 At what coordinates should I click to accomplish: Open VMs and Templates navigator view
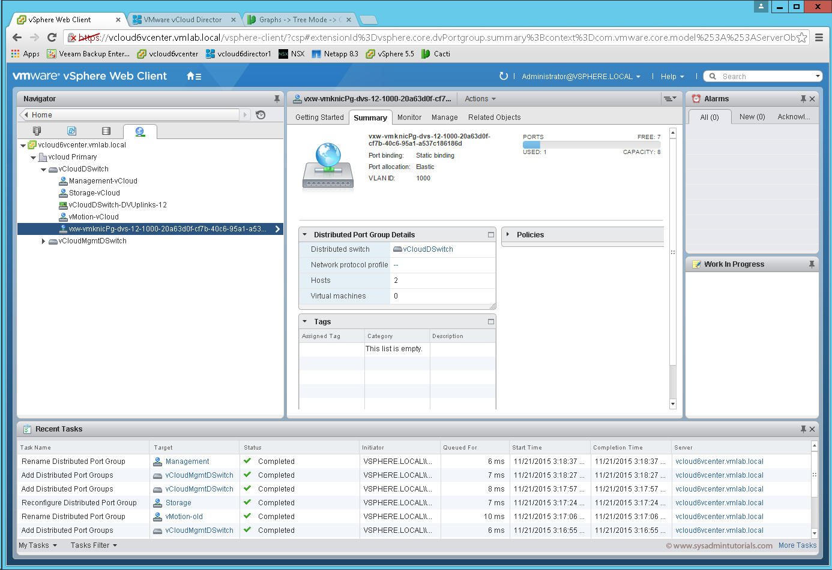point(72,131)
